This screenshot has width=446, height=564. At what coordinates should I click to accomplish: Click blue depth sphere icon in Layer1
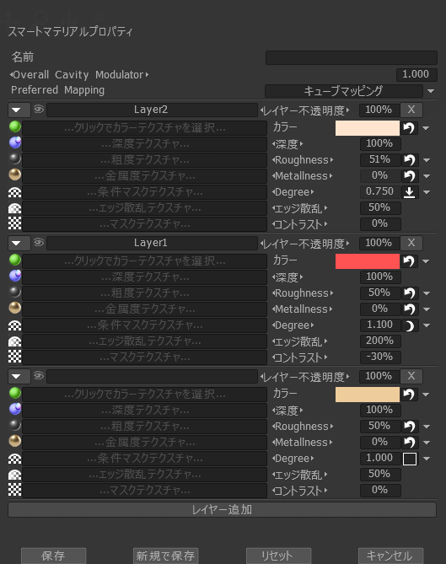[x=14, y=276]
